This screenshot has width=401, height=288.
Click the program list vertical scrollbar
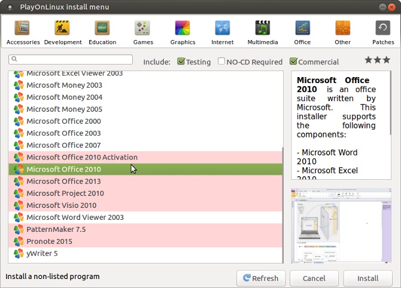(283, 204)
